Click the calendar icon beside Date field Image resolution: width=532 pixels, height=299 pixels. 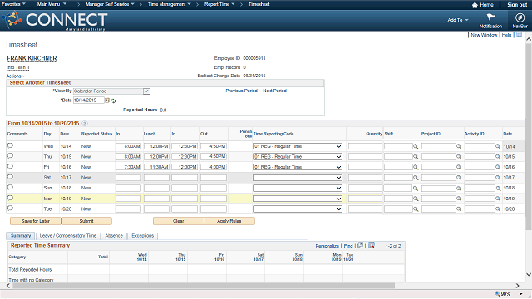[107, 100]
